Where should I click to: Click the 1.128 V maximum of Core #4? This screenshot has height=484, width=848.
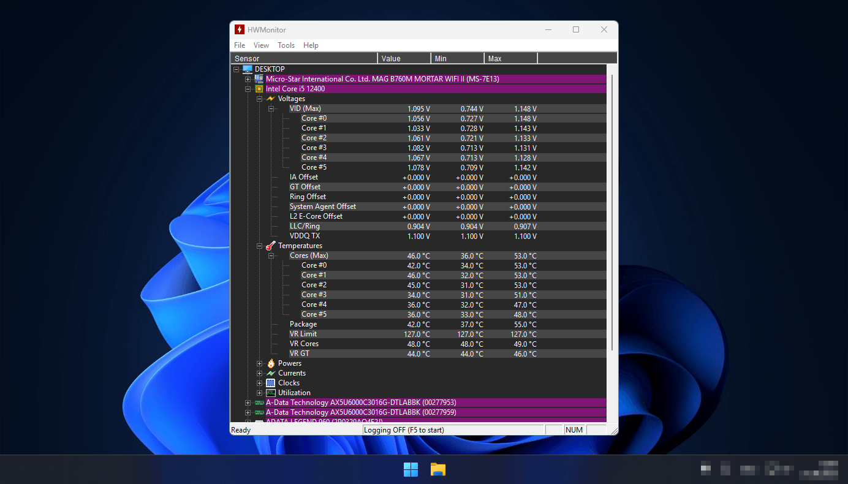[x=525, y=158]
